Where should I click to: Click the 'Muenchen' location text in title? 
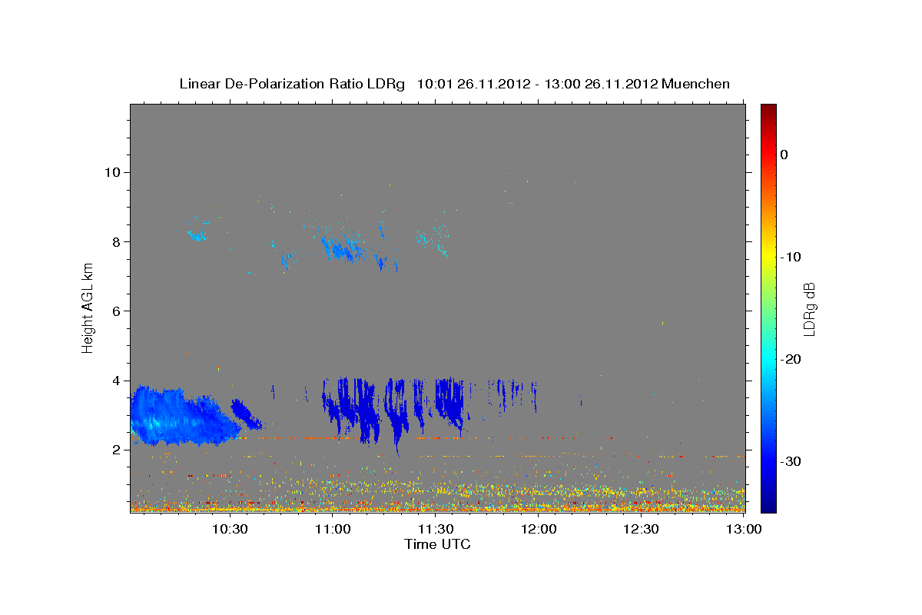pyautogui.click(x=695, y=84)
